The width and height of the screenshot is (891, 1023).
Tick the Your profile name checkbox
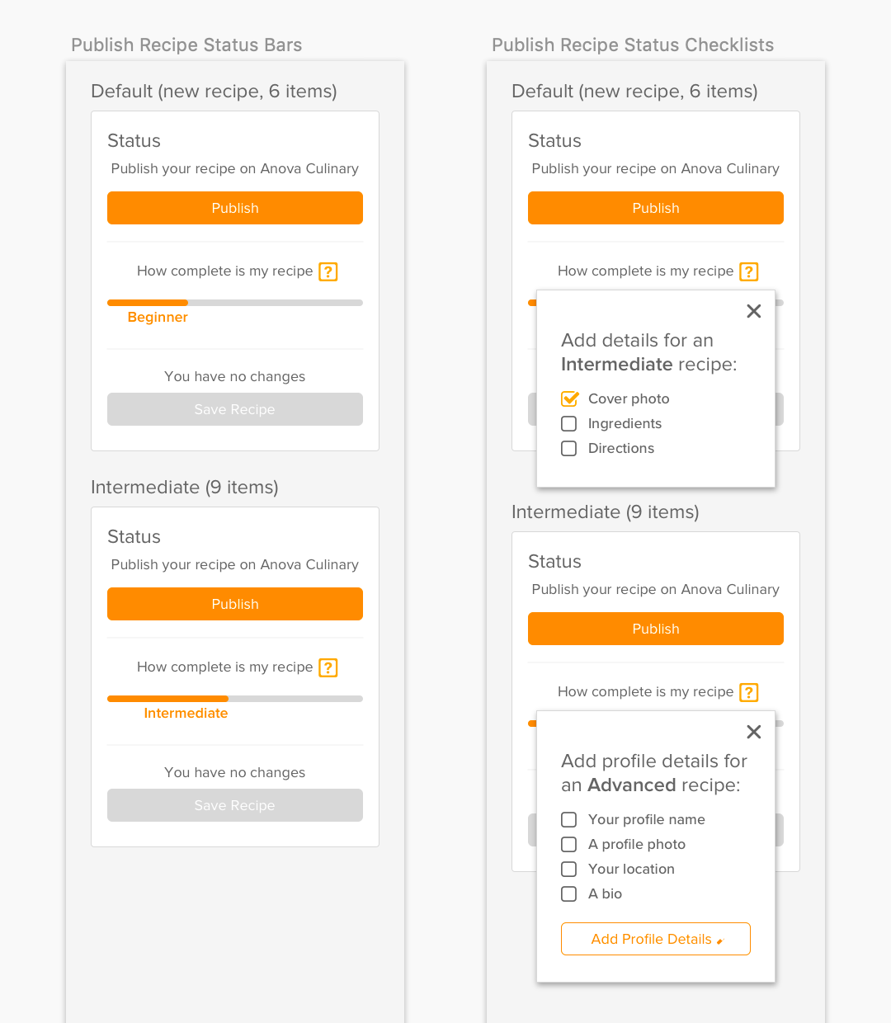(569, 819)
